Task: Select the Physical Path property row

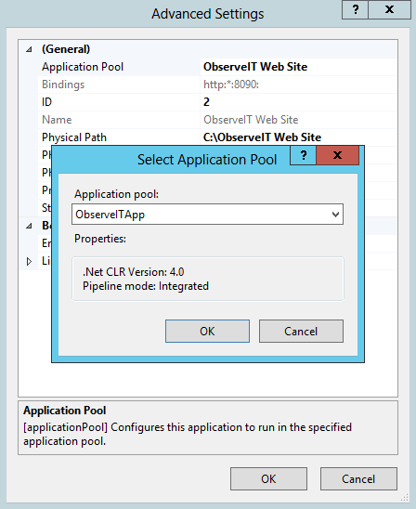Action: point(217,137)
